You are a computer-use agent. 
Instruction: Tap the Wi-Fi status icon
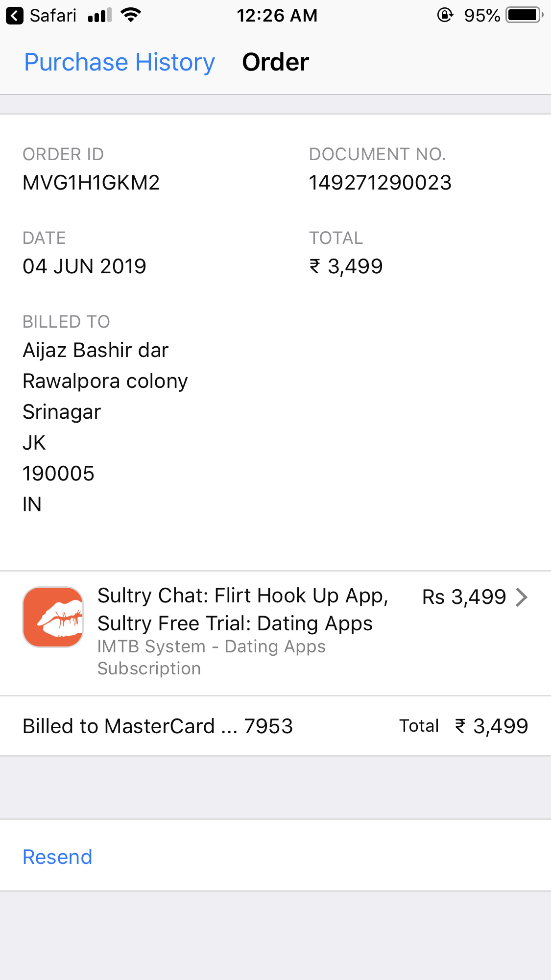click(x=131, y=15)
